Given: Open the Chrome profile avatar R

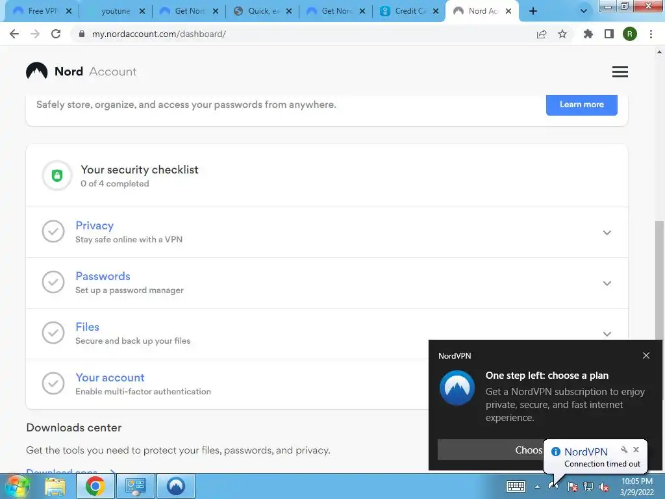Looking at the screenshot, I should coord(630,34).
